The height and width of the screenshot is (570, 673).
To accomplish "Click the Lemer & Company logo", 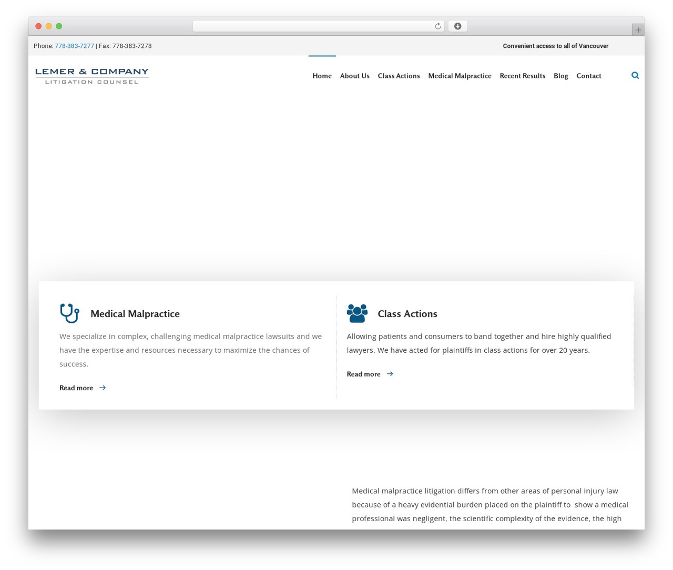I will pos(92,76).
